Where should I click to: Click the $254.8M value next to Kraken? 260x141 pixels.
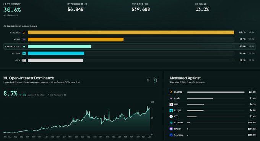(252, 129)
